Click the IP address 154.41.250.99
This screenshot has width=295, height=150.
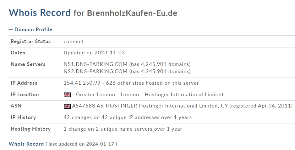coord(82,83)
